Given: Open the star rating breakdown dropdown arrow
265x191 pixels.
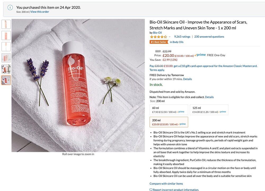Looking at the screenshot, I should coord(170,37).
